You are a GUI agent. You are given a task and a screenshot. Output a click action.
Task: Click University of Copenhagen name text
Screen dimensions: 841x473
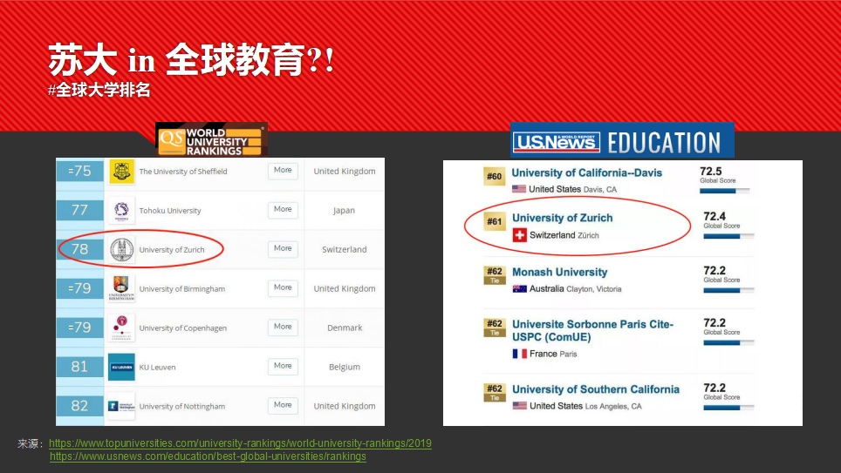click(x=183, y=328)
